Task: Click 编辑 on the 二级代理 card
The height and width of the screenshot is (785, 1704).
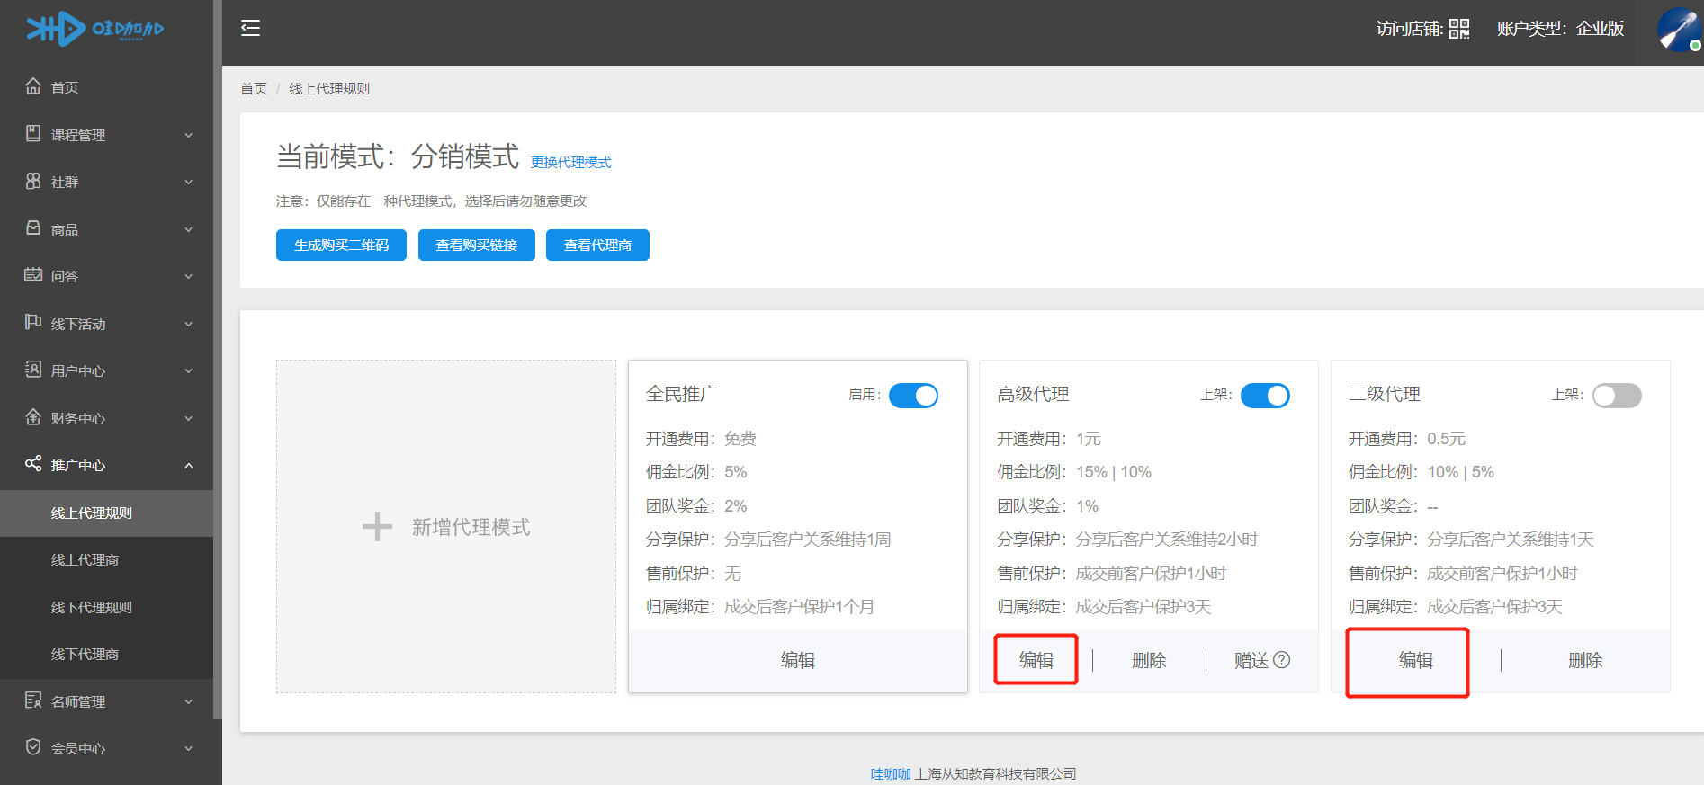Action: (1416, 660)
